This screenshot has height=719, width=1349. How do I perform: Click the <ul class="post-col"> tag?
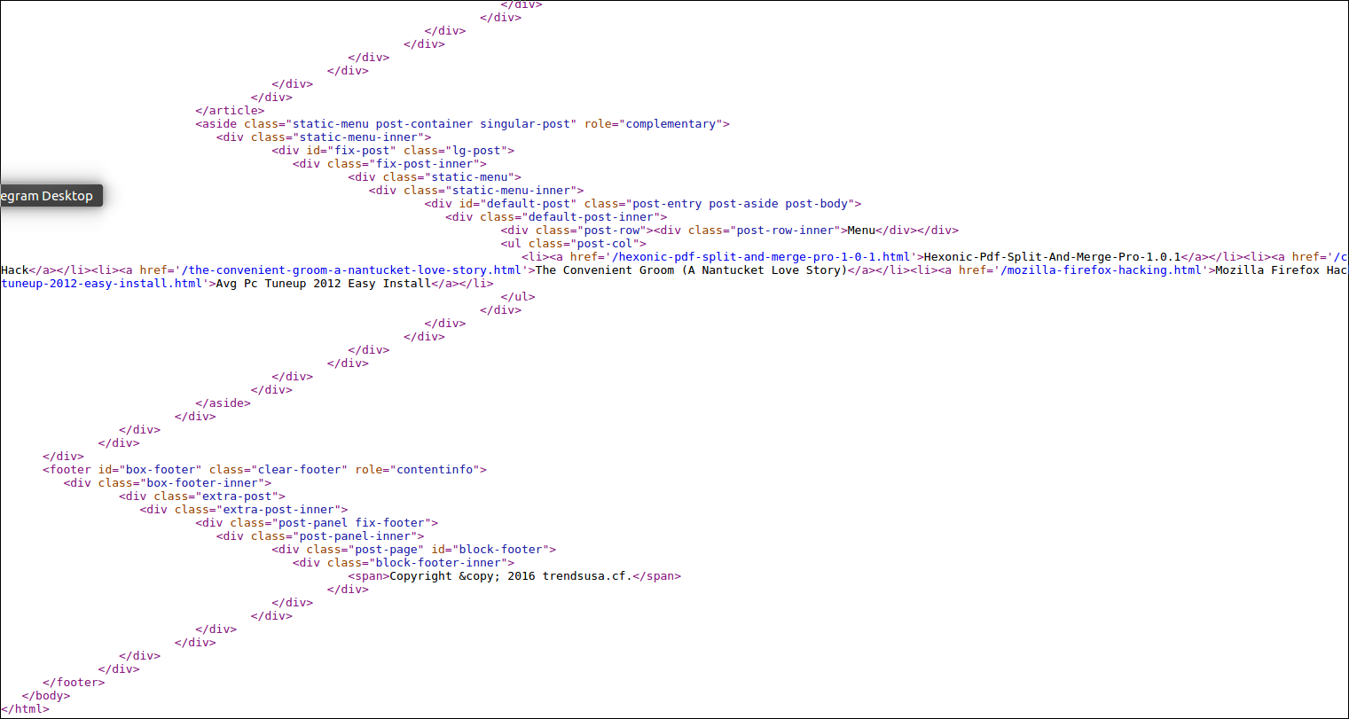click(574, 244)
